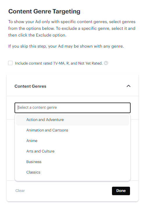Screen dimensions: 146x213
Task: Choose Action and Adventure from the list
Action: tap(72, 120)
